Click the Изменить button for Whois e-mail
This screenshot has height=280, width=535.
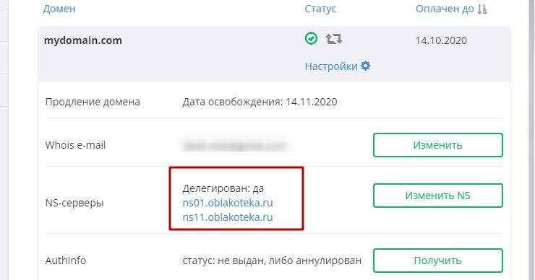[437, 145]
